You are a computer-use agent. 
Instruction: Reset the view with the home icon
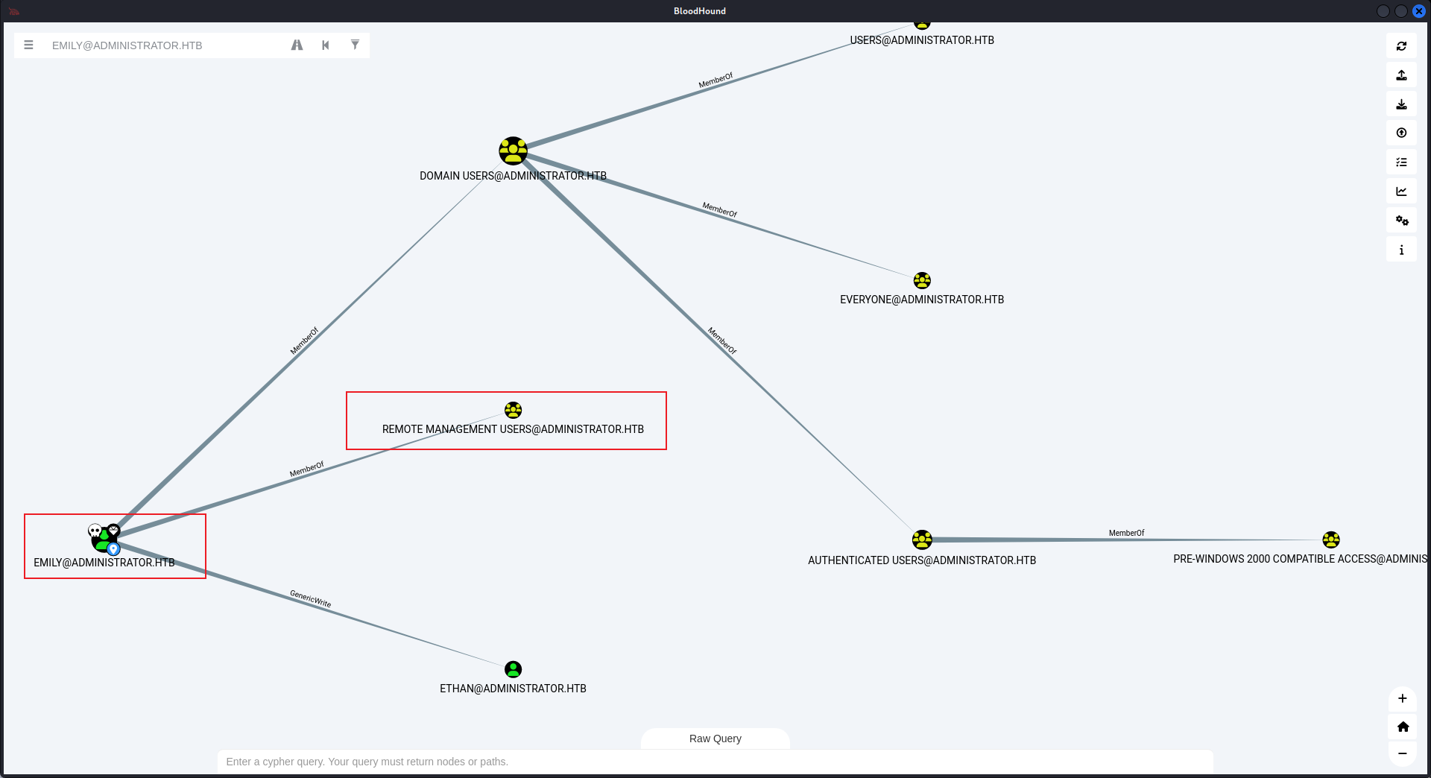click(x=1402, y=727)
